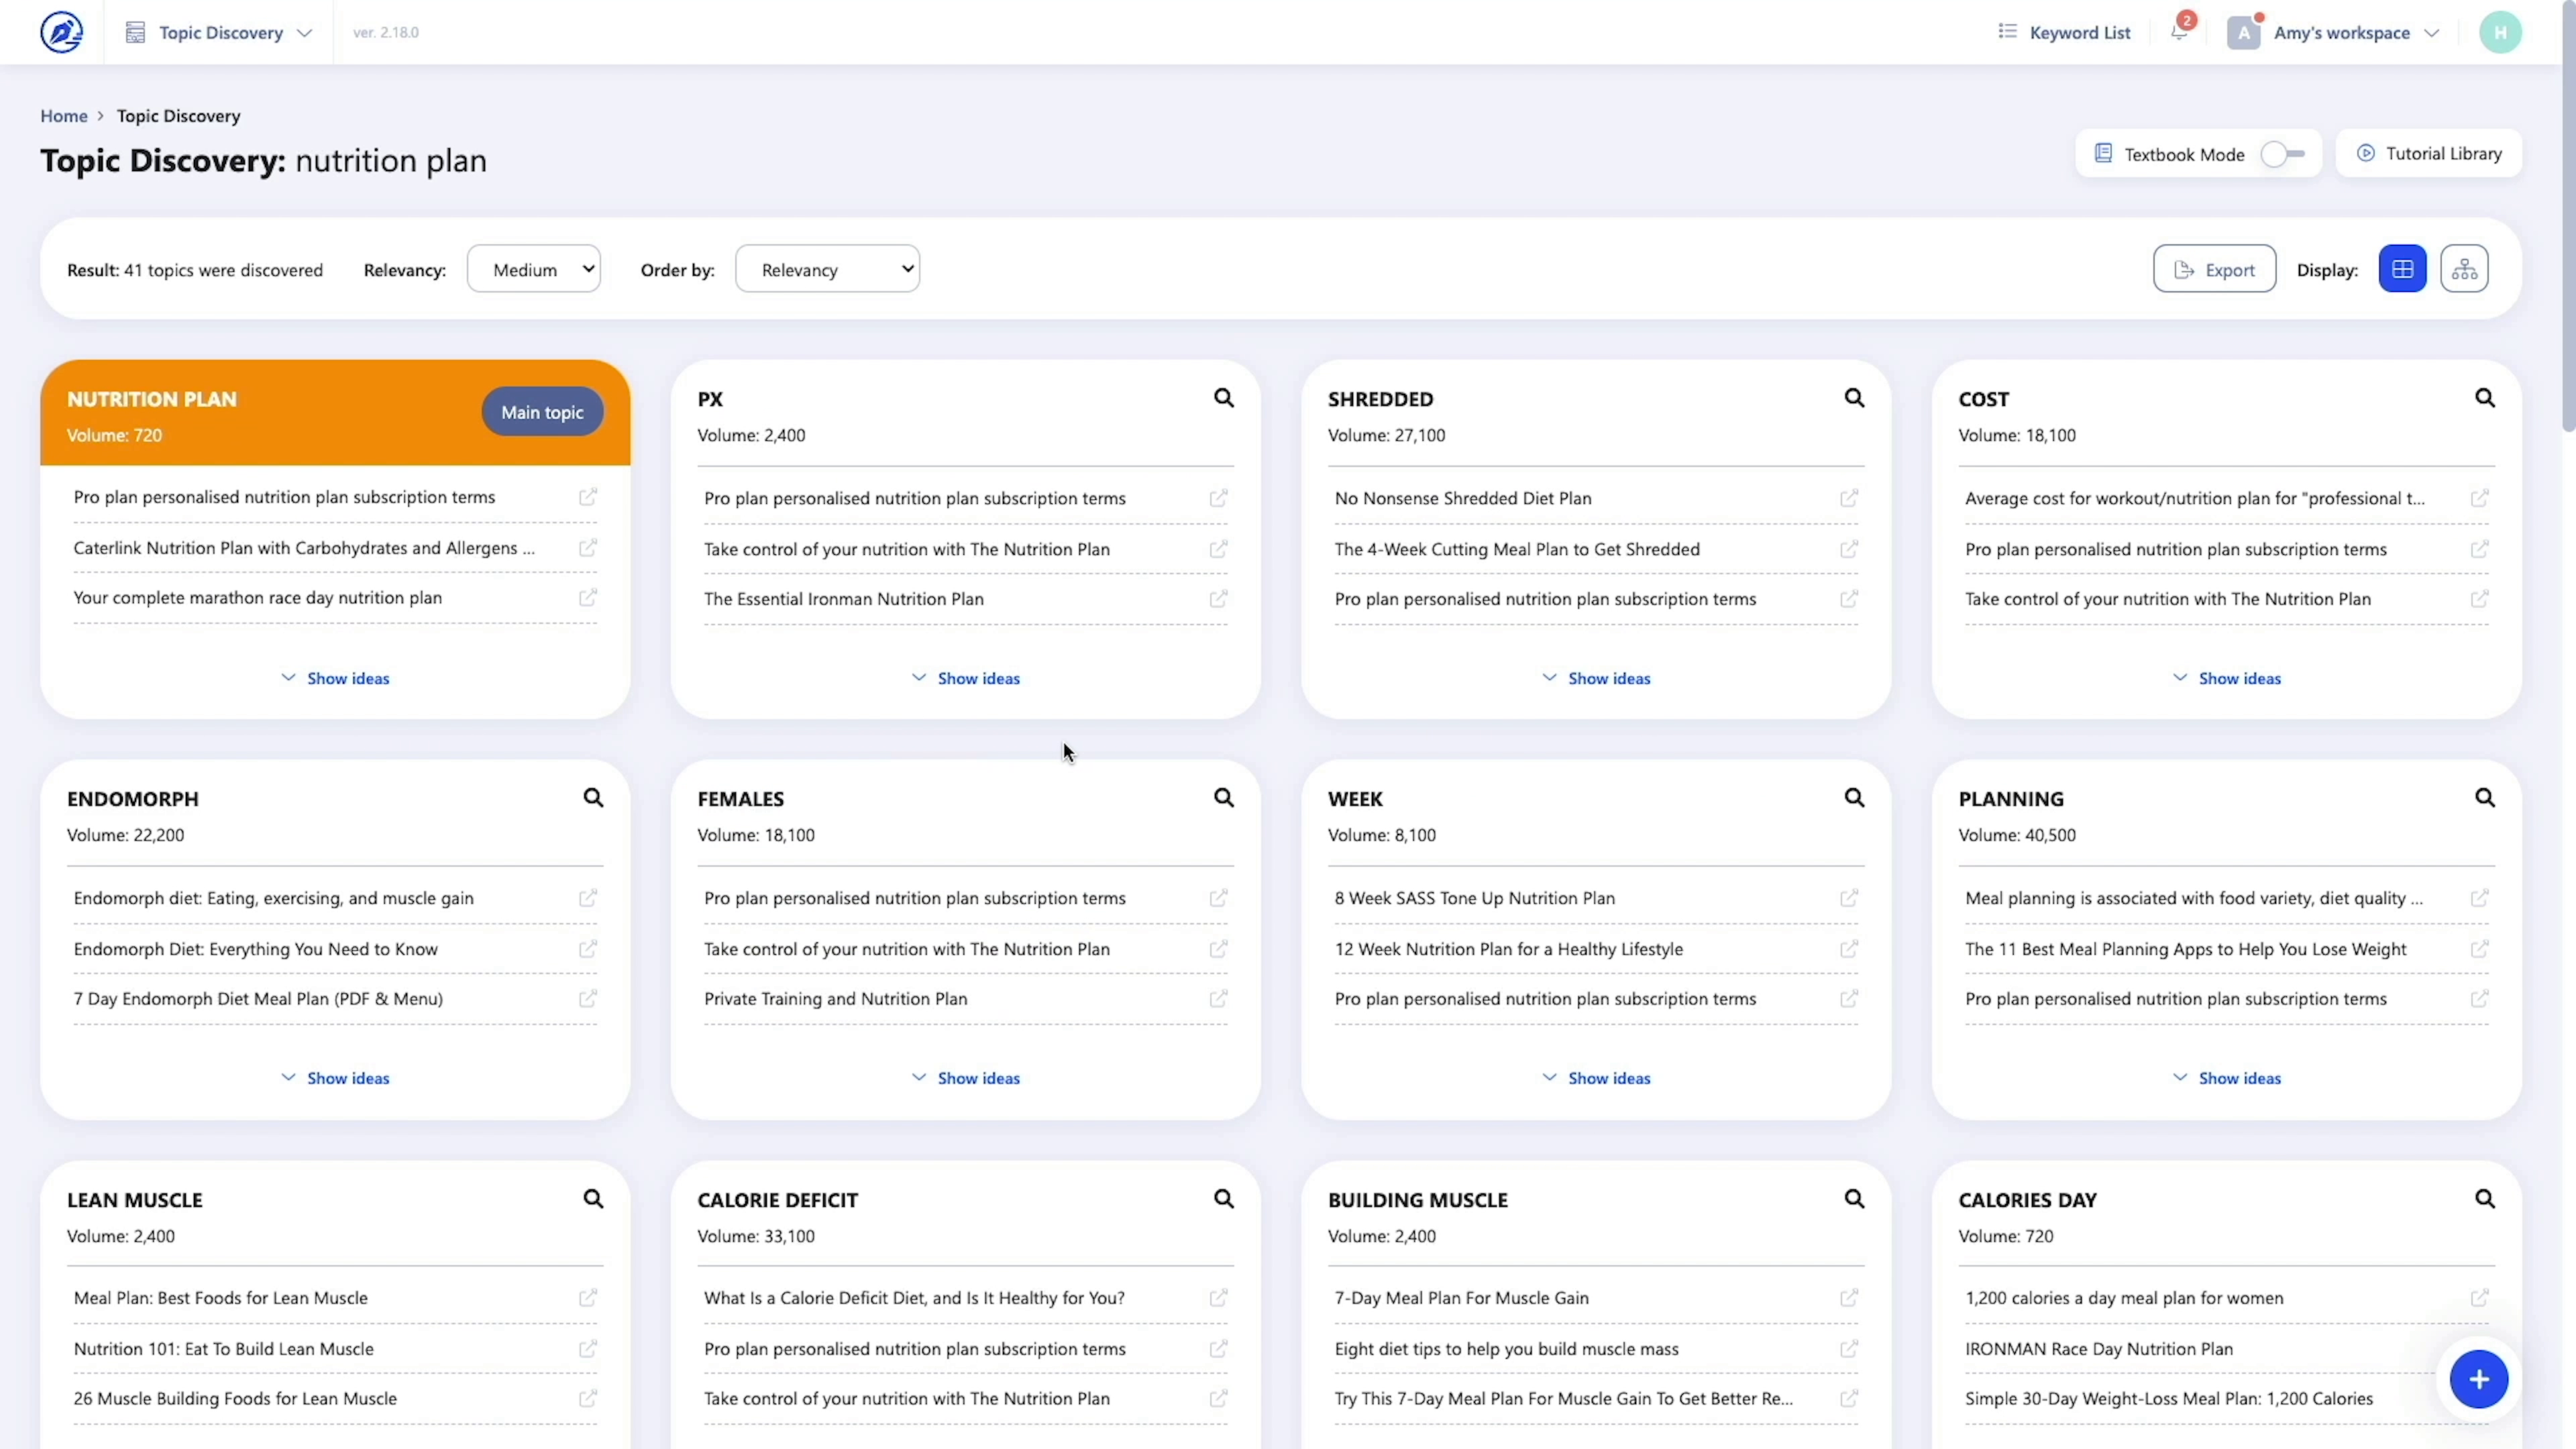The width and height of the screenshot is (2576, 1449).
Task: Select the grid Display view icon
Action: tap(2403, 268)
